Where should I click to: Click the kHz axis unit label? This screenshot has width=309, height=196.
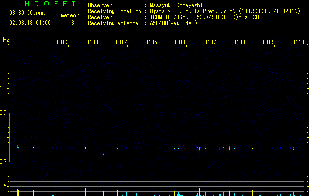(x=4, y=40)
